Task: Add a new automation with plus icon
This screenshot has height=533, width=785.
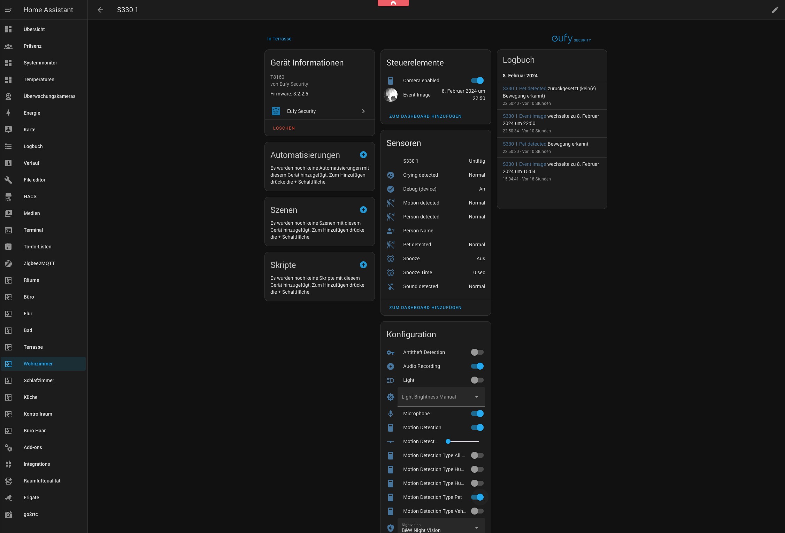Action: (x=363, y=155)
